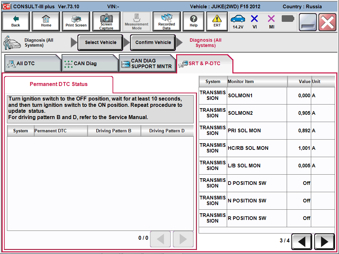Screen dimensions: 339x254
Task: Click the Print Screen printer icon
Action: (76, 22)
